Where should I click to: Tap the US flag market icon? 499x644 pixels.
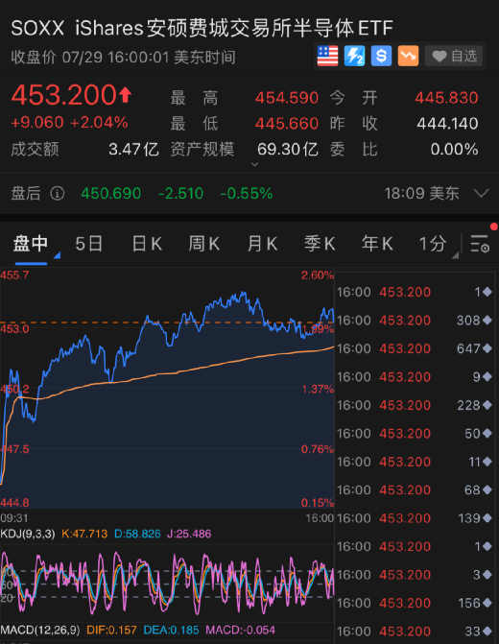pos(327,56)
